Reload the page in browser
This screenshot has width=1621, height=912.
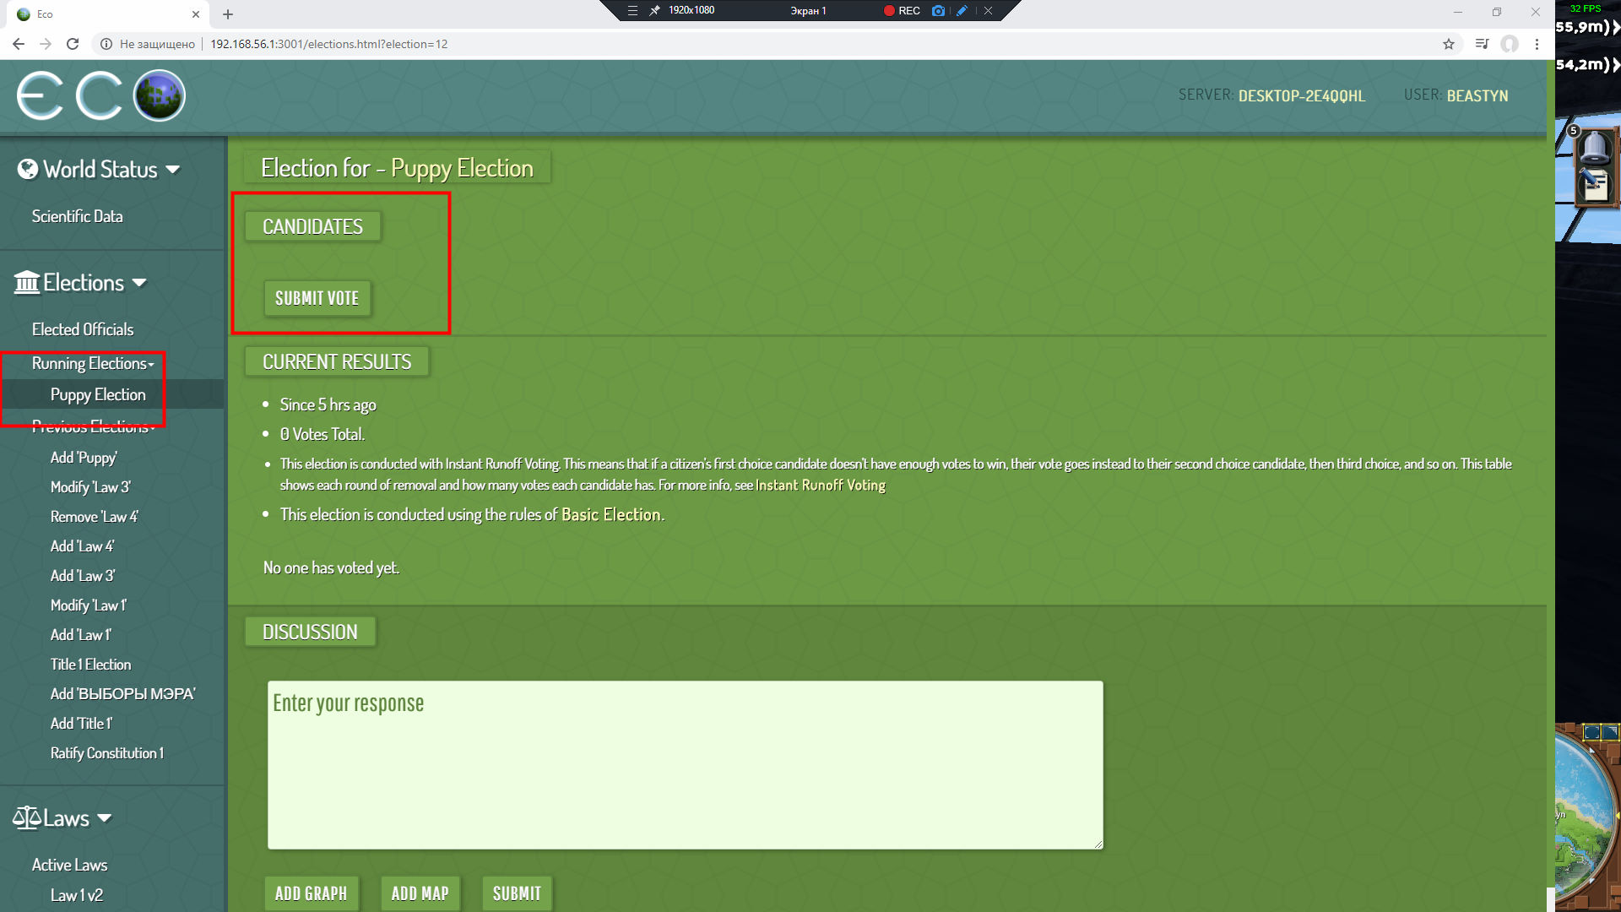73,44
